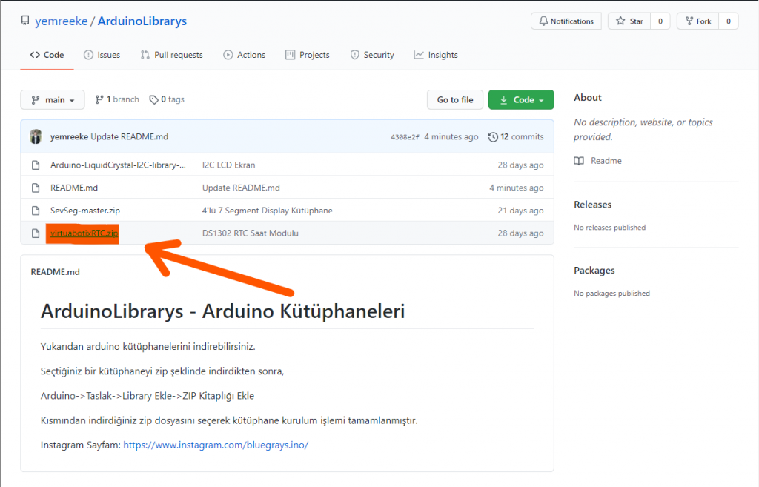Open the SevSeg-master.zip file
The image size is (759, 487).
[x=85, y=211]
